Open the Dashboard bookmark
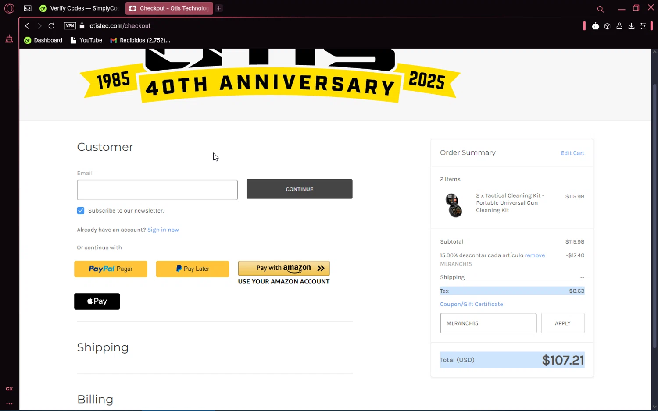 [x=43, y=40]
